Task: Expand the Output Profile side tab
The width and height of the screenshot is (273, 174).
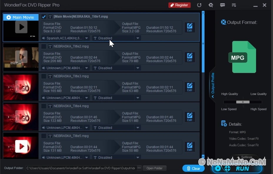Action: tap(212, 85)
